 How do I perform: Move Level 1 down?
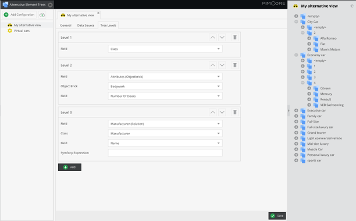click(222, 37)
